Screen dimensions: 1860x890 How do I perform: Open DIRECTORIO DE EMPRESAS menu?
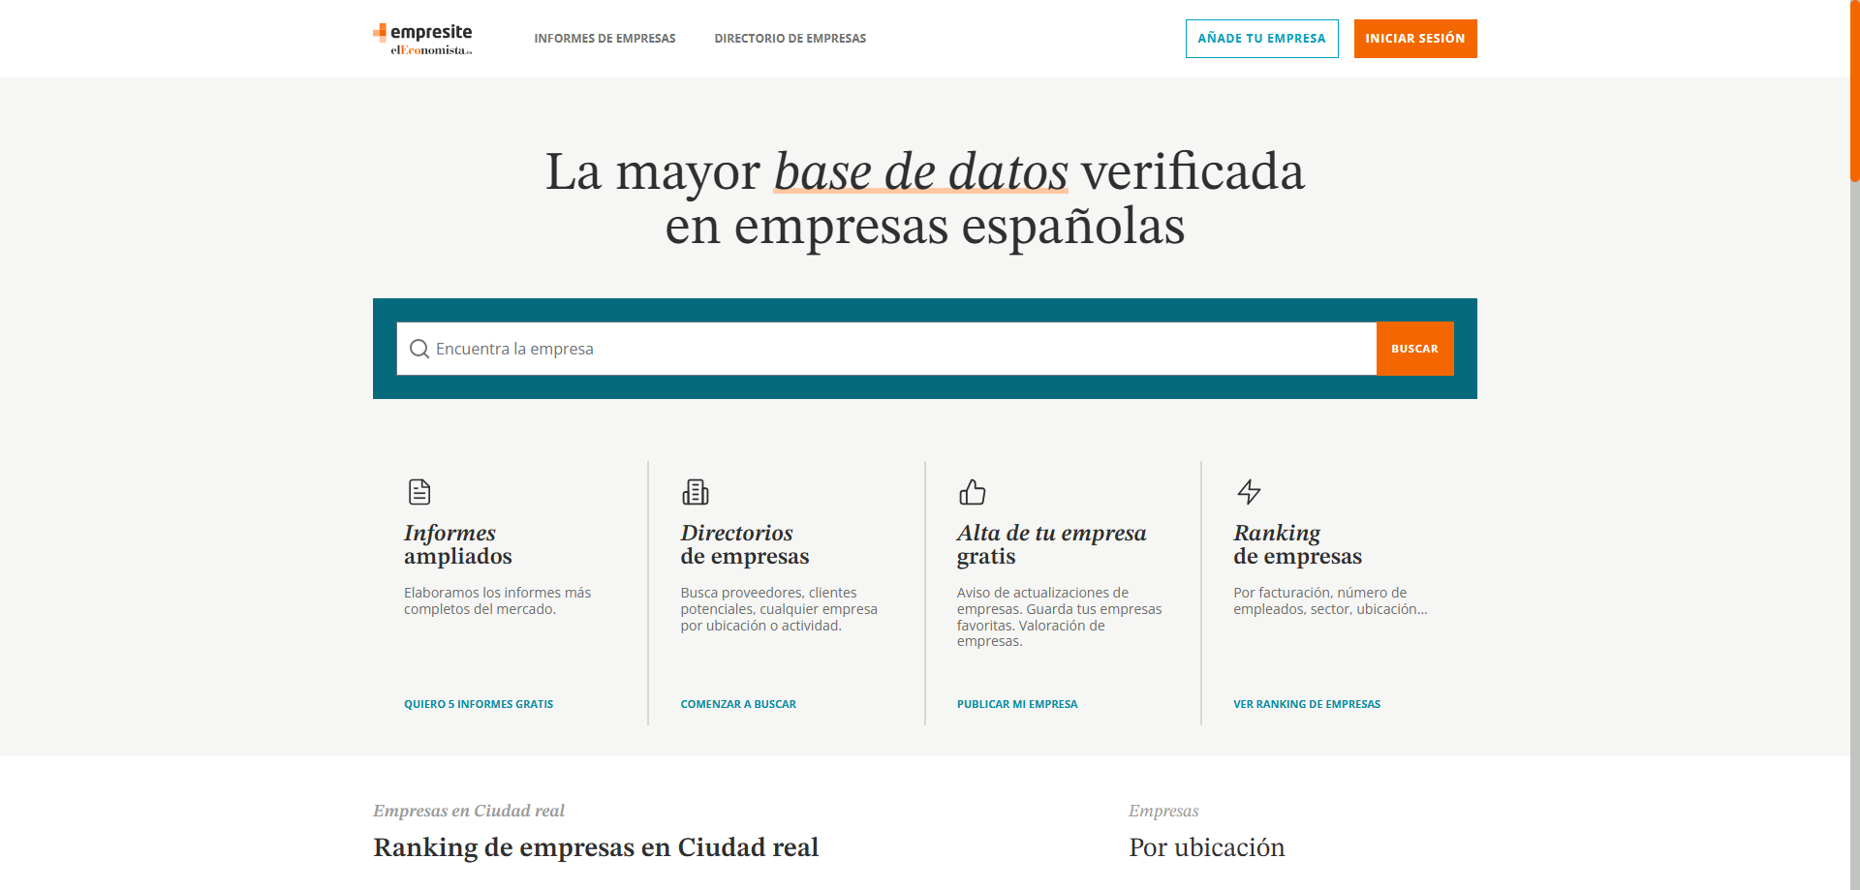pos(790,39)
